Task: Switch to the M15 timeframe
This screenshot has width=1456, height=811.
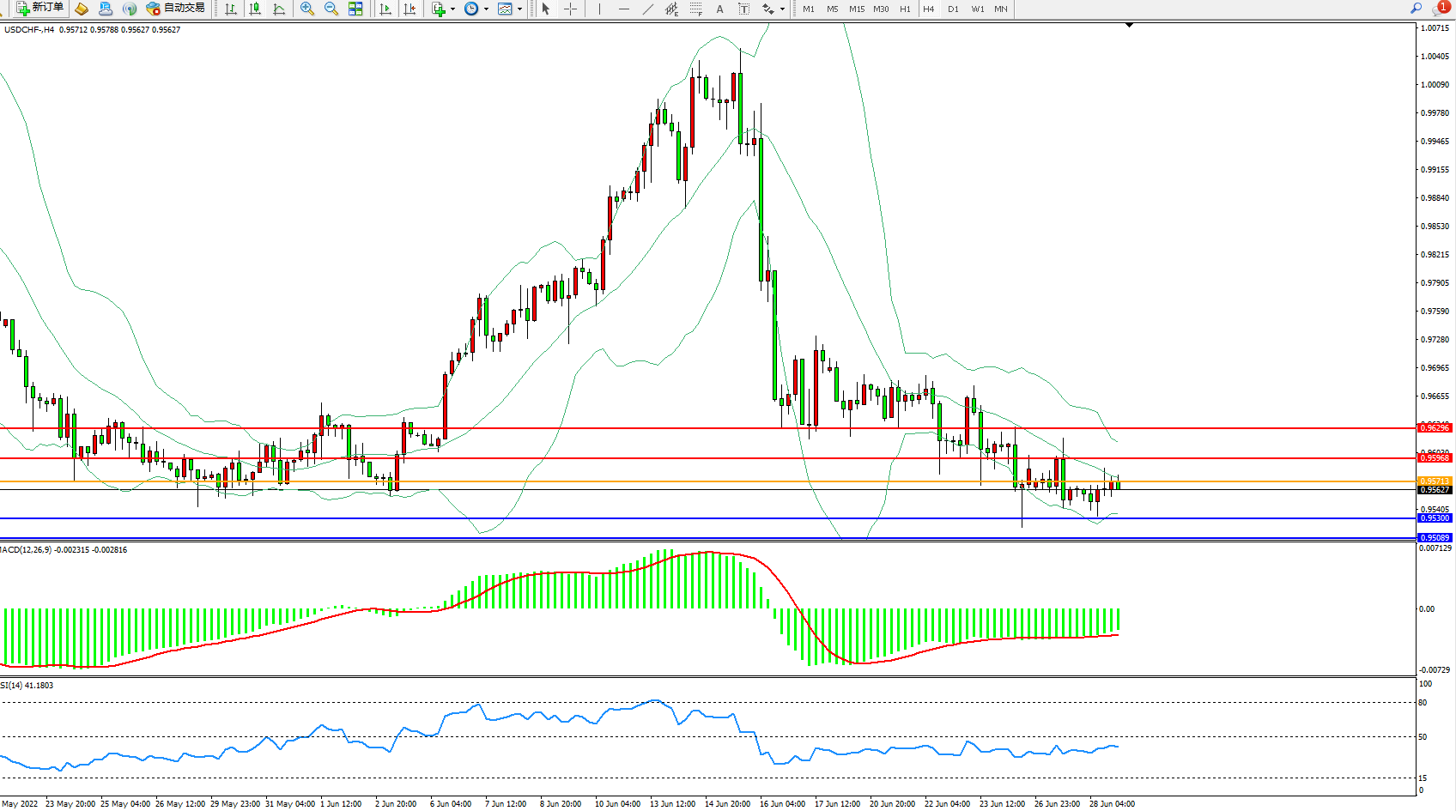Action: [x=856, y=9]
